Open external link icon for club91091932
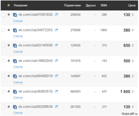The width and height of the screenshot is (139, 116). pyautogui.click(x=56, y=14)
